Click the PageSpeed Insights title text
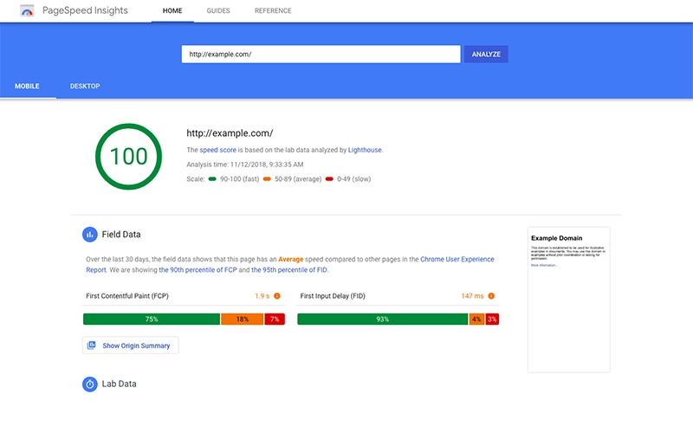 pyautogui.click(x=85, y=10)
